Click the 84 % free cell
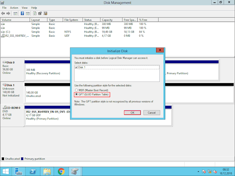Screen dimensions: 235x176 (142, 32)
